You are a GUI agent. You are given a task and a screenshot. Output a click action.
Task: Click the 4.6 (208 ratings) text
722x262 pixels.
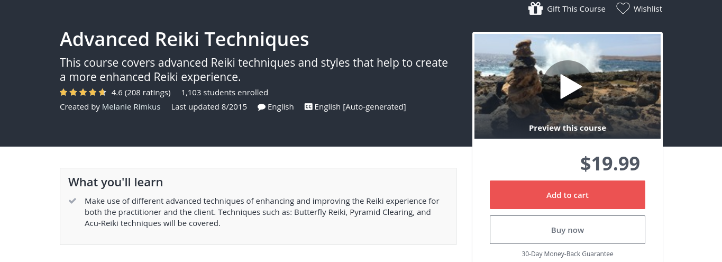pos(141,93)
